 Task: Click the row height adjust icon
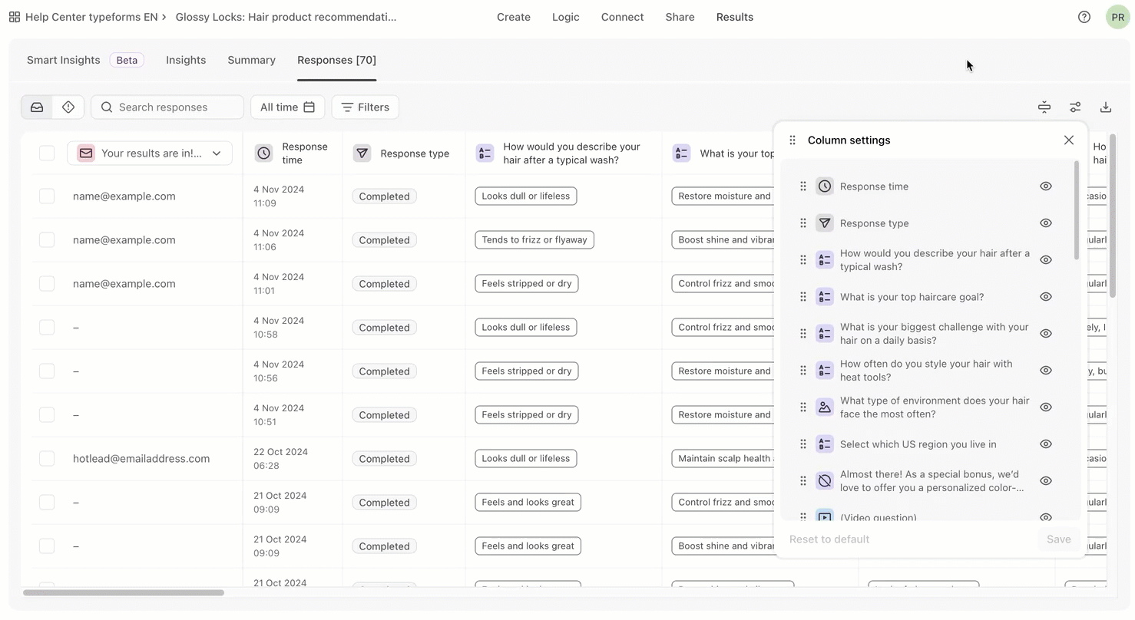pyautogui.click(x=1044, y=107)
